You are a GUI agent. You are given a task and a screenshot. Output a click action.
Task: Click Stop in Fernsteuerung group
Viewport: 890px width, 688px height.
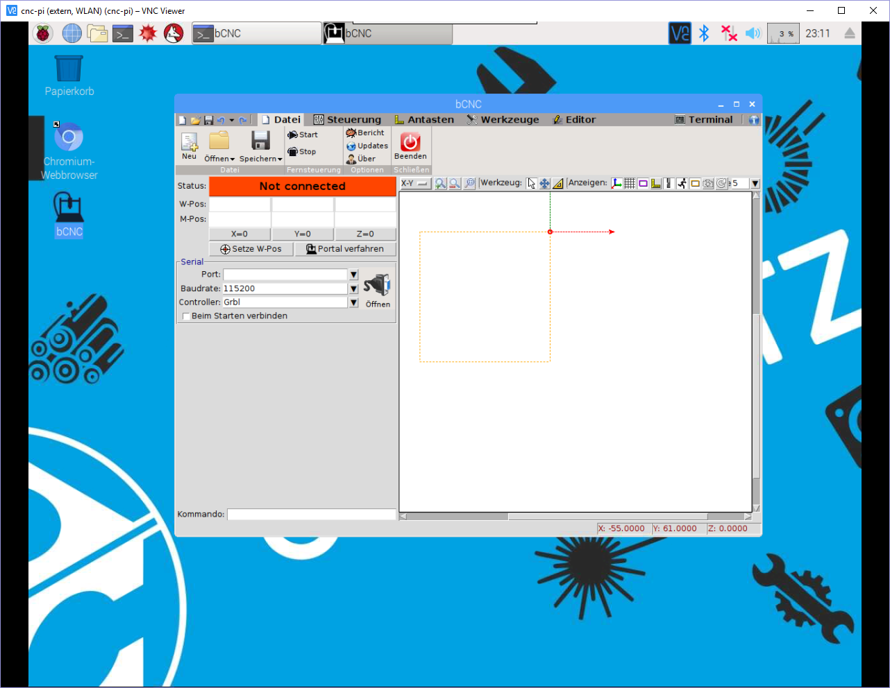[302, 151]
